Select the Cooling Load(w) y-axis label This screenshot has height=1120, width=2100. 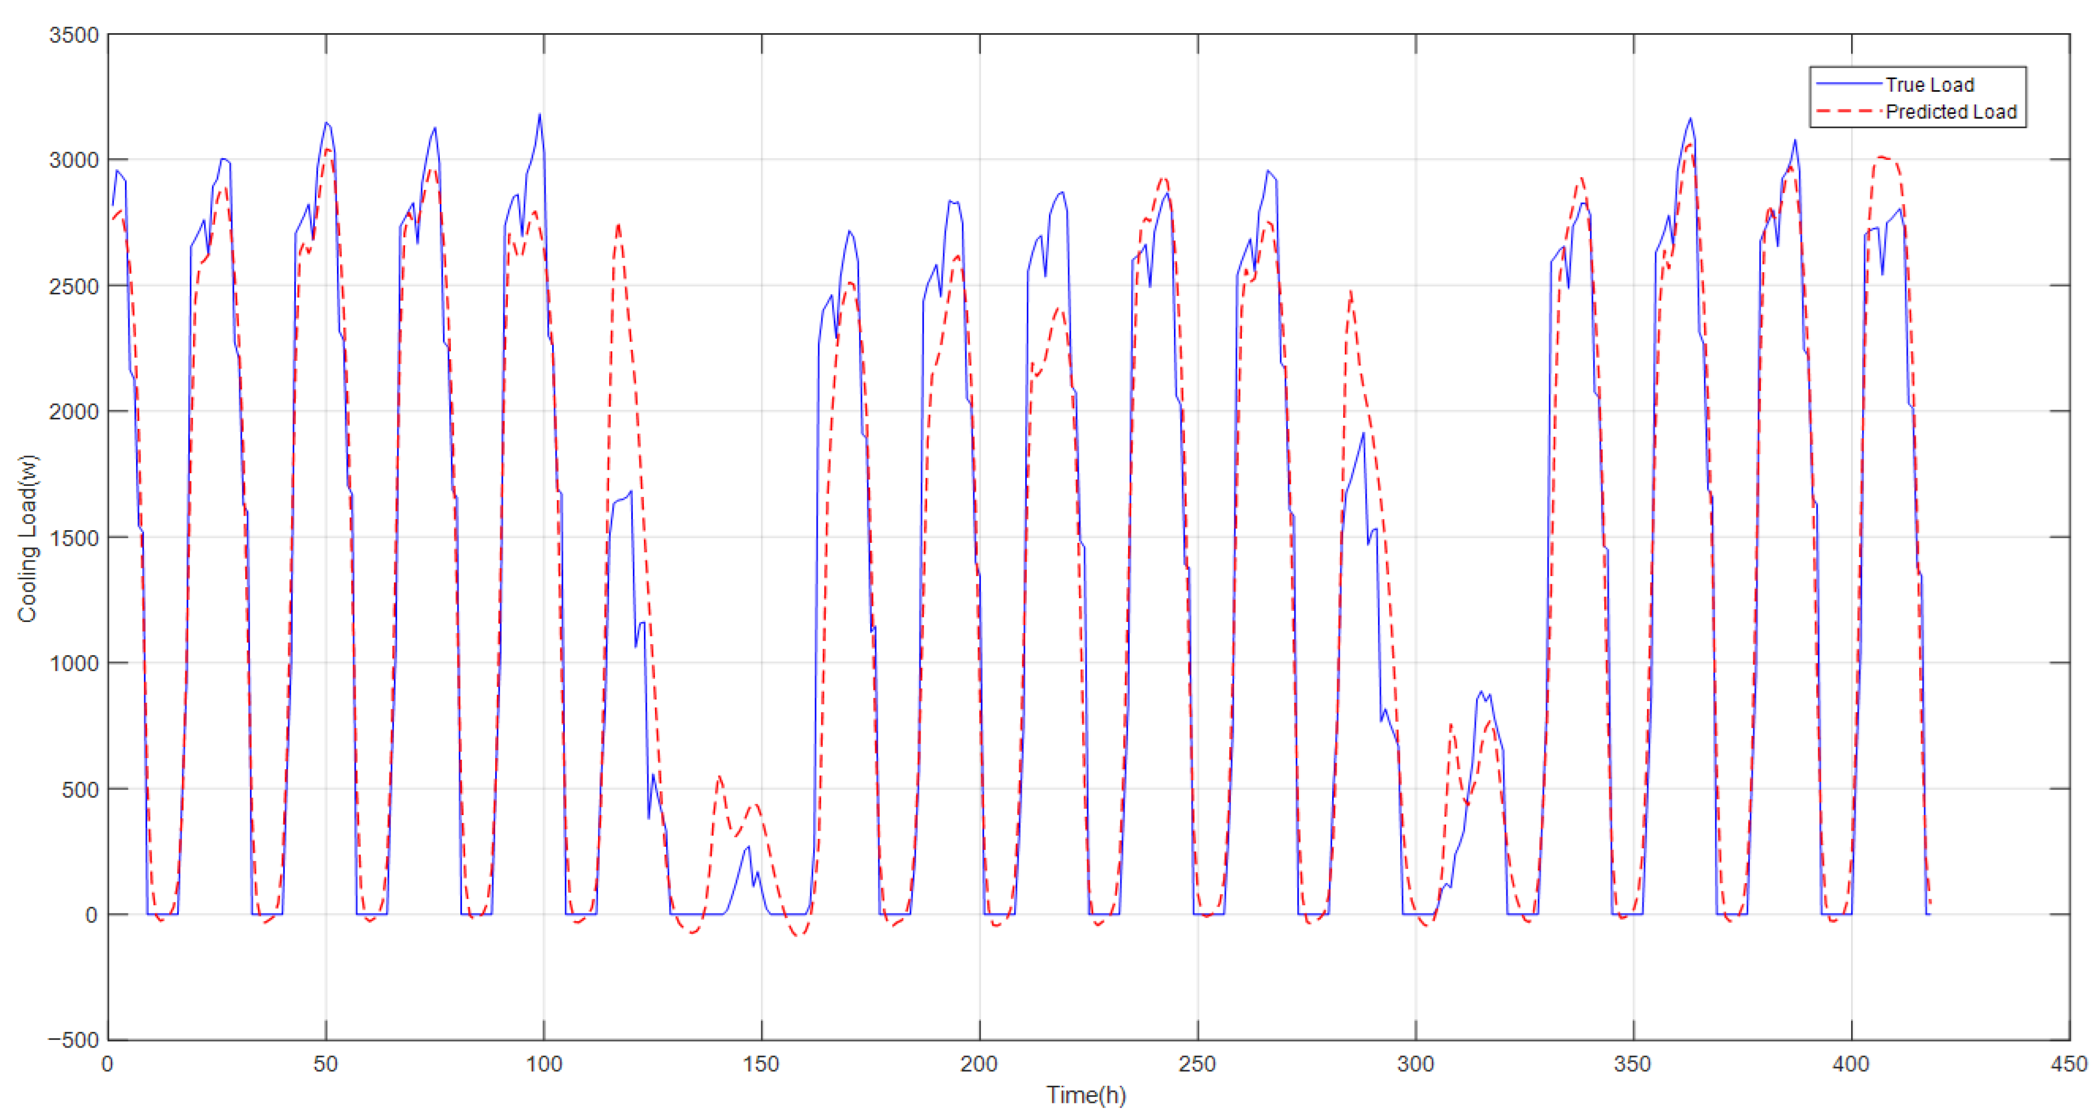coord(28,538)
